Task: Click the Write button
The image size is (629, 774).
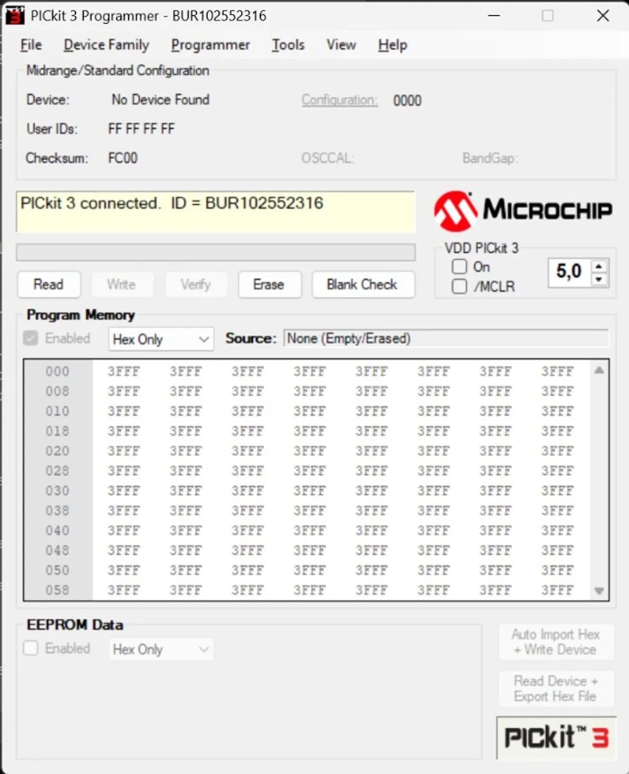Action: click(121, 284)
